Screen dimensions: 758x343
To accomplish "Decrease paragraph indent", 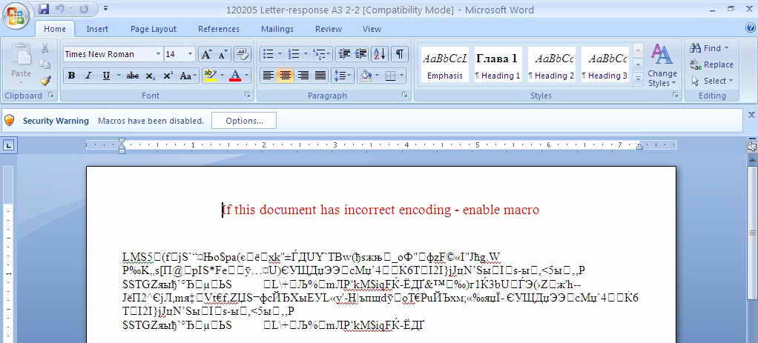I will pos(344,54).
